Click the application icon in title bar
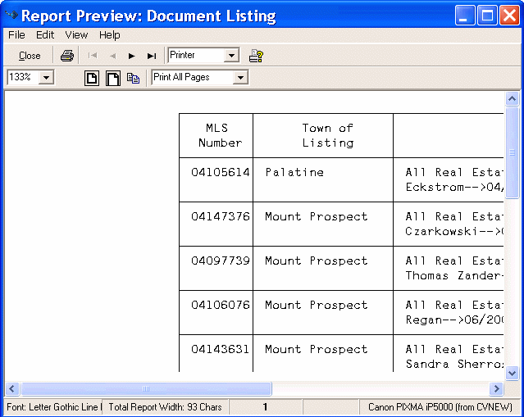The image size is (524, 417). tap(11, 16)
